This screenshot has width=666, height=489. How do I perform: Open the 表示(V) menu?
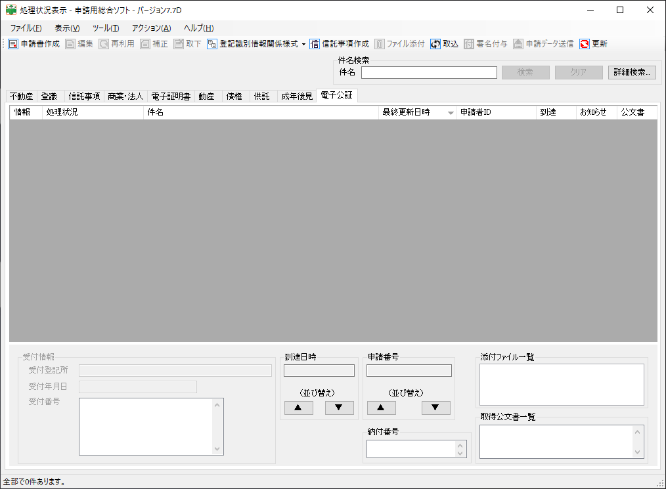point(67,28)
